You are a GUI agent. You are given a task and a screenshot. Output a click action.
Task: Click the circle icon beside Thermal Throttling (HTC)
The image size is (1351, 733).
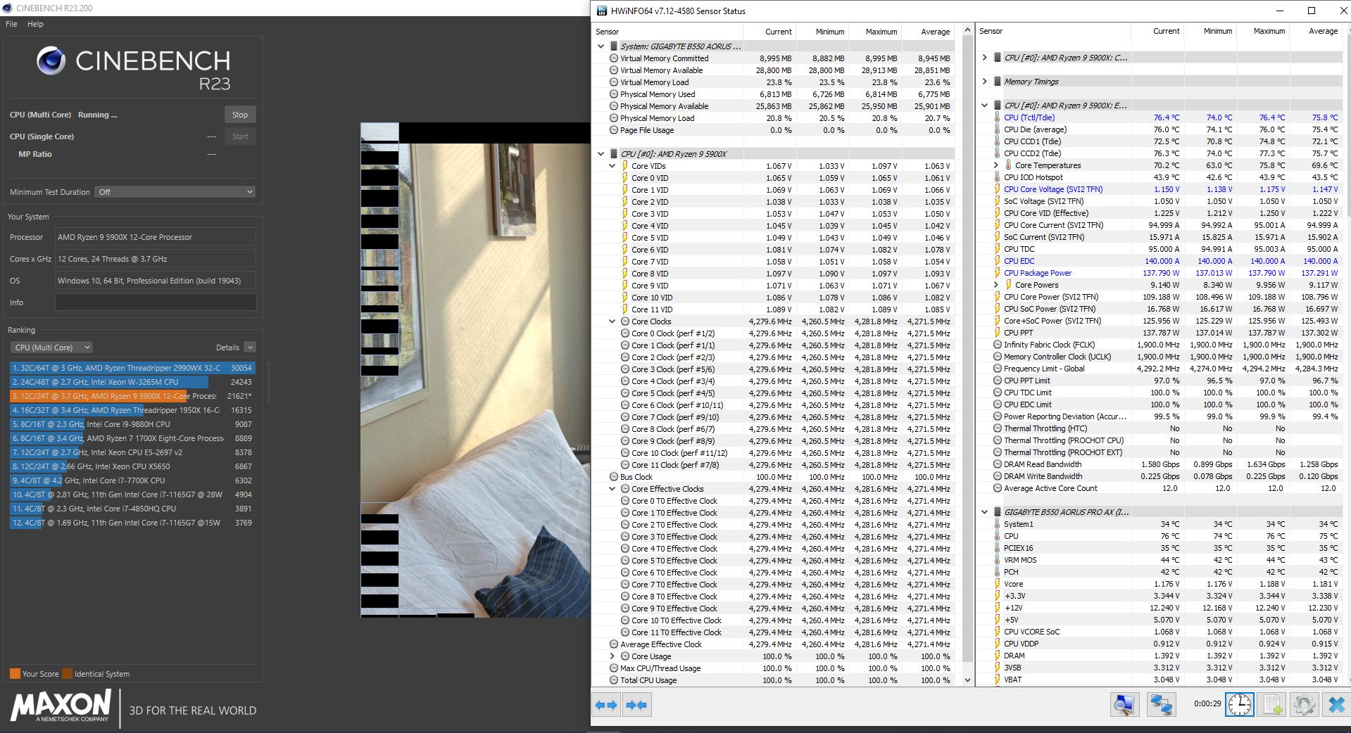coord(997,428)
